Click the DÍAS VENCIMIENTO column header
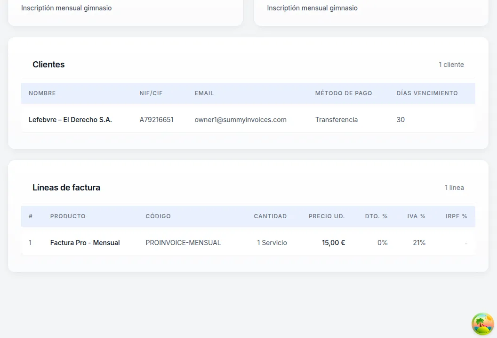 coord(427,93)
